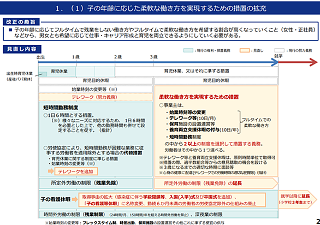
Task: Click the 3歳 timeline label
Action: coord(153,57)
